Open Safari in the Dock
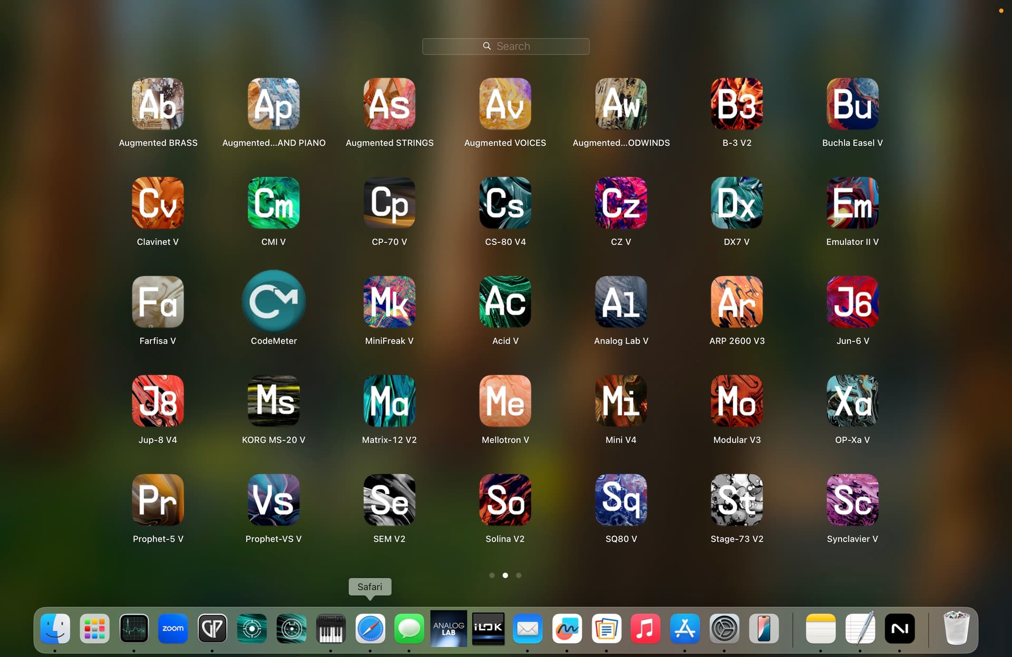Image resolution: width=1012 pixels, height=657 pixels. tap(370, 629)
